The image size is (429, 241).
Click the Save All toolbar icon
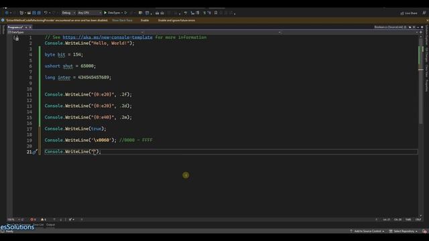(39, 13)
